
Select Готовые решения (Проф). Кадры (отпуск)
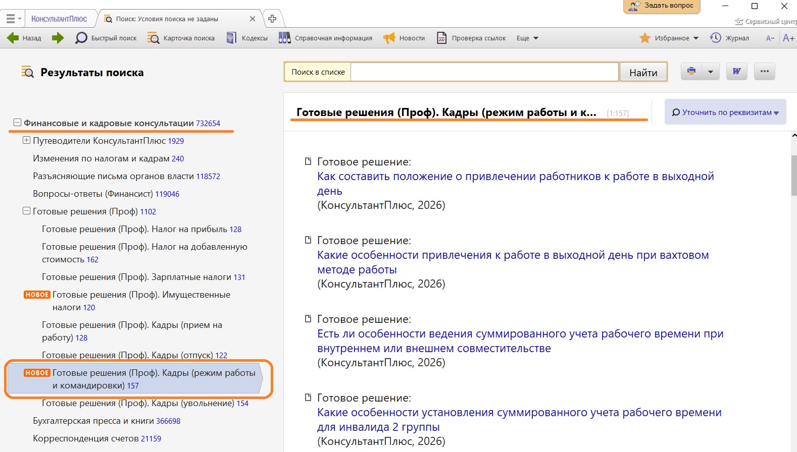point(134,355)
